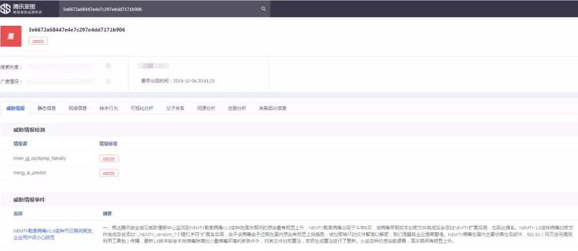Open the NEMTY勒索病毒V1.6 event link
Image resolution: width=578 pixels, height=251 pixels.
tap(52, 233)
